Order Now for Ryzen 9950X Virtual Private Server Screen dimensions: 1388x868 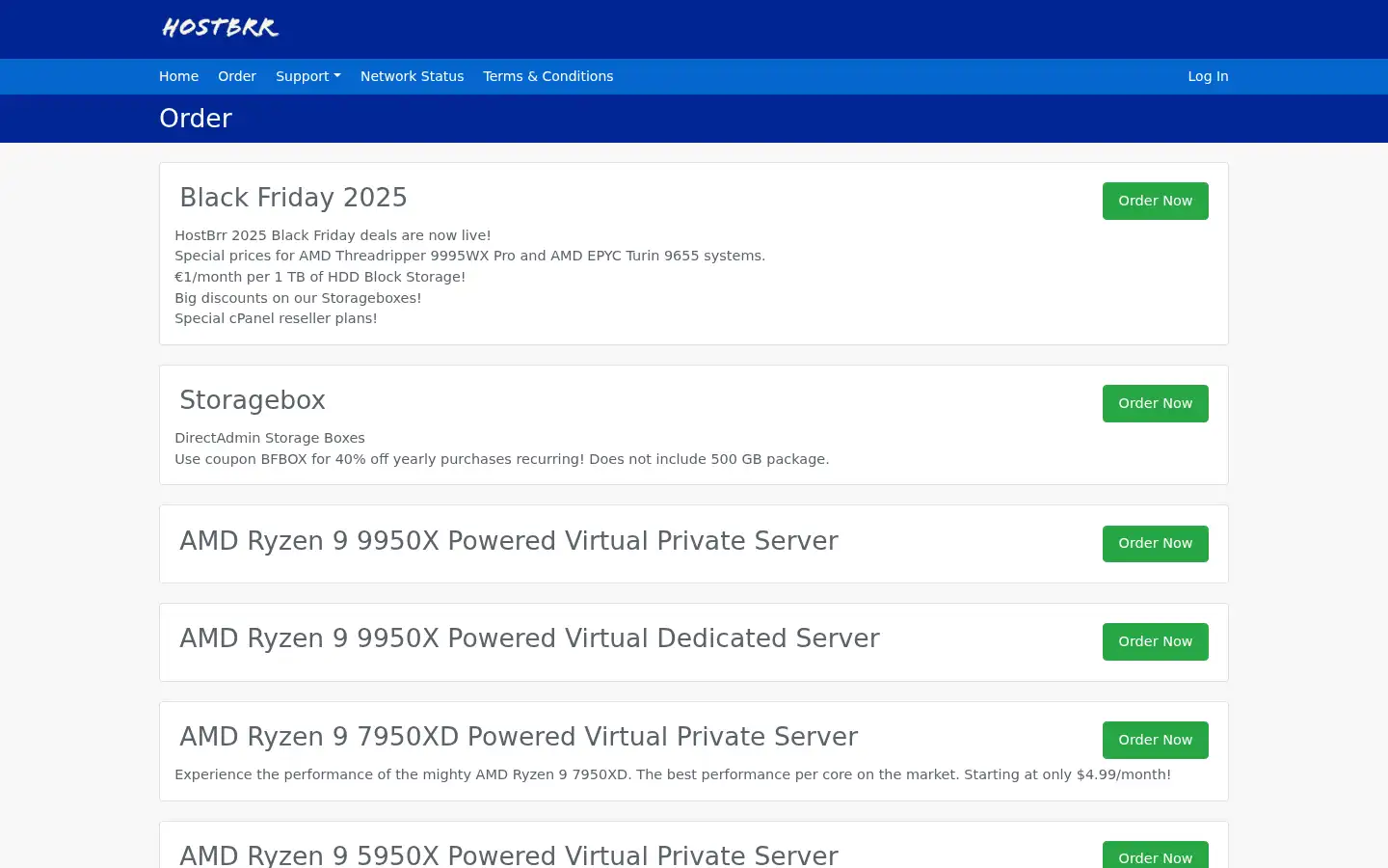(1155, 543)
